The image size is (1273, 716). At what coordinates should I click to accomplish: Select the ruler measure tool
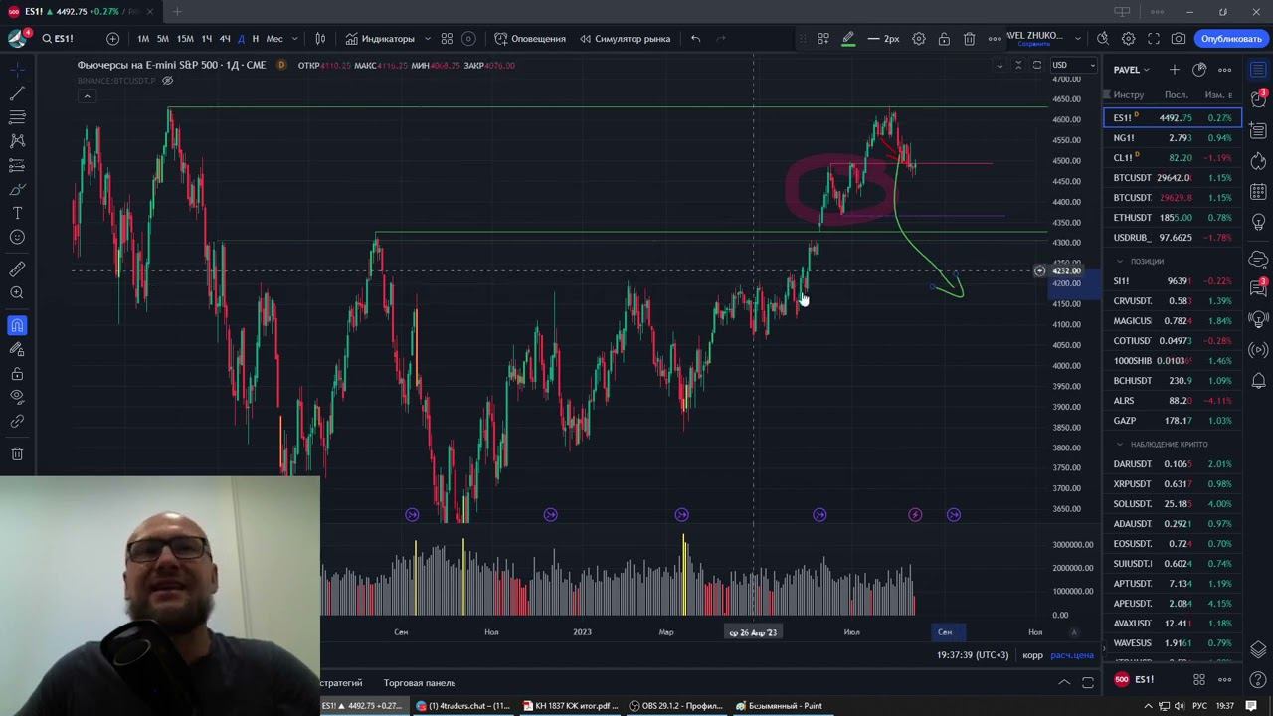click(x=17, y=269)
